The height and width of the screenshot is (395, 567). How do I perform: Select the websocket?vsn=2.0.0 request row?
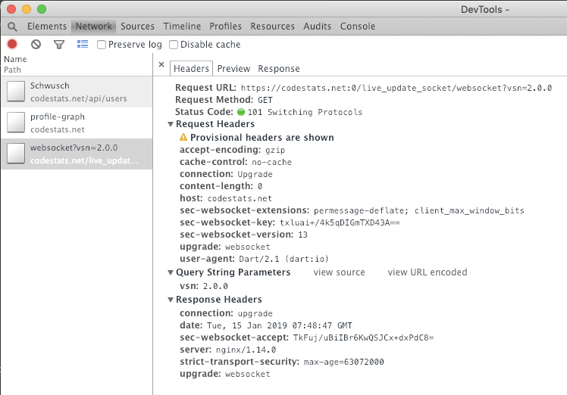pyautogui.click(x=77, y=154)
